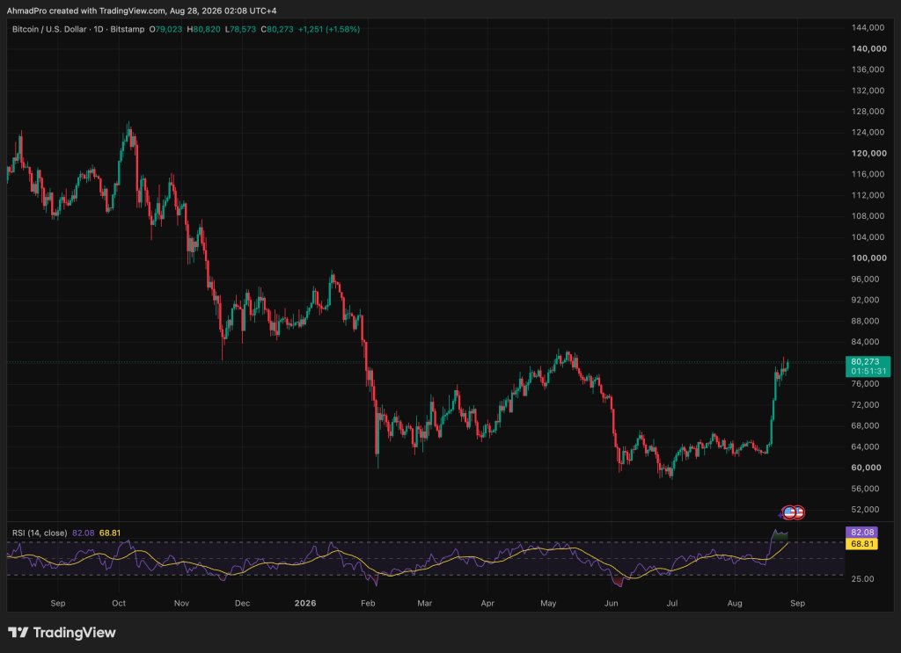Click the close value C80,273 in legend
The width and height of the screenshot is (901, 653).
coord(277,29)
